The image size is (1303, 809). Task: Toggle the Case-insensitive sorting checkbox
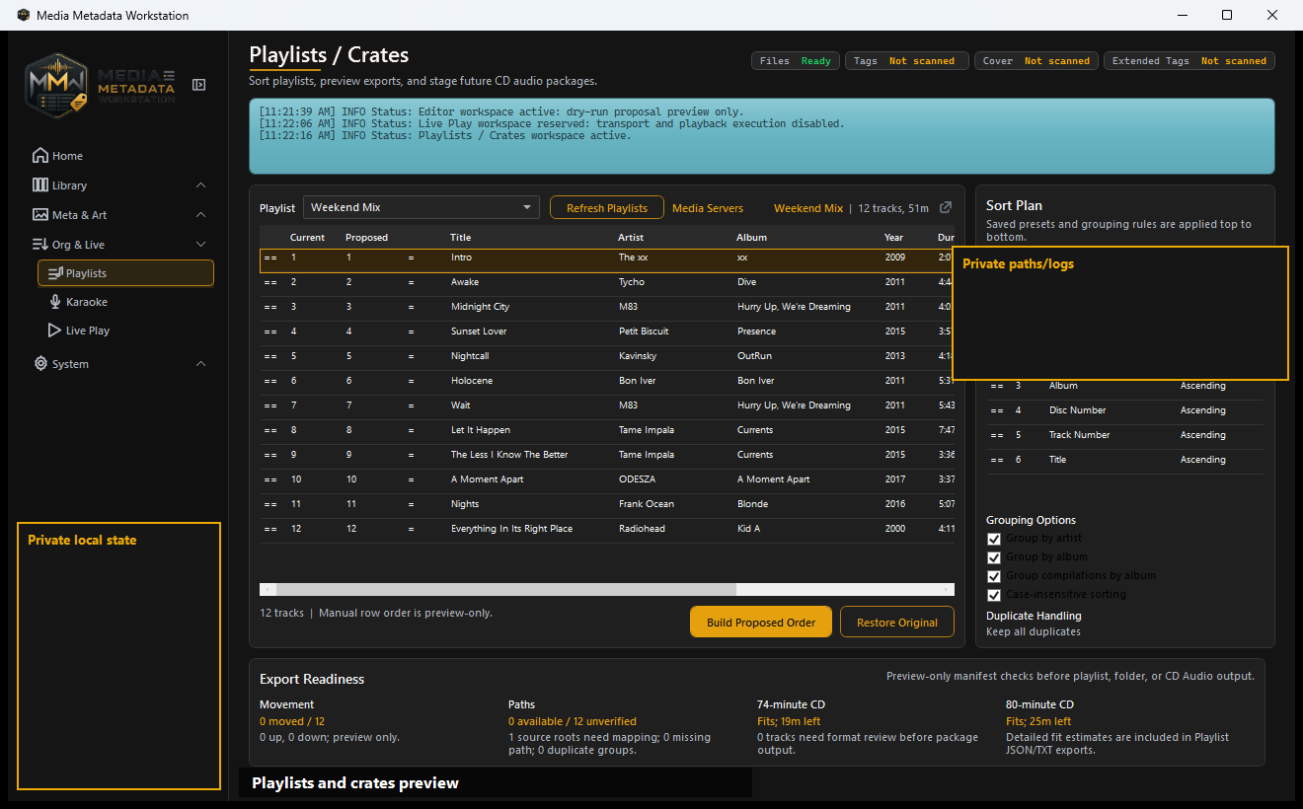coord(994,595)
